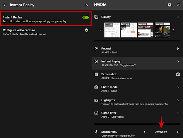Screen dimensions: 183x138
Task: Toggle the Instant Replay switch off
Action: (85, 18)
